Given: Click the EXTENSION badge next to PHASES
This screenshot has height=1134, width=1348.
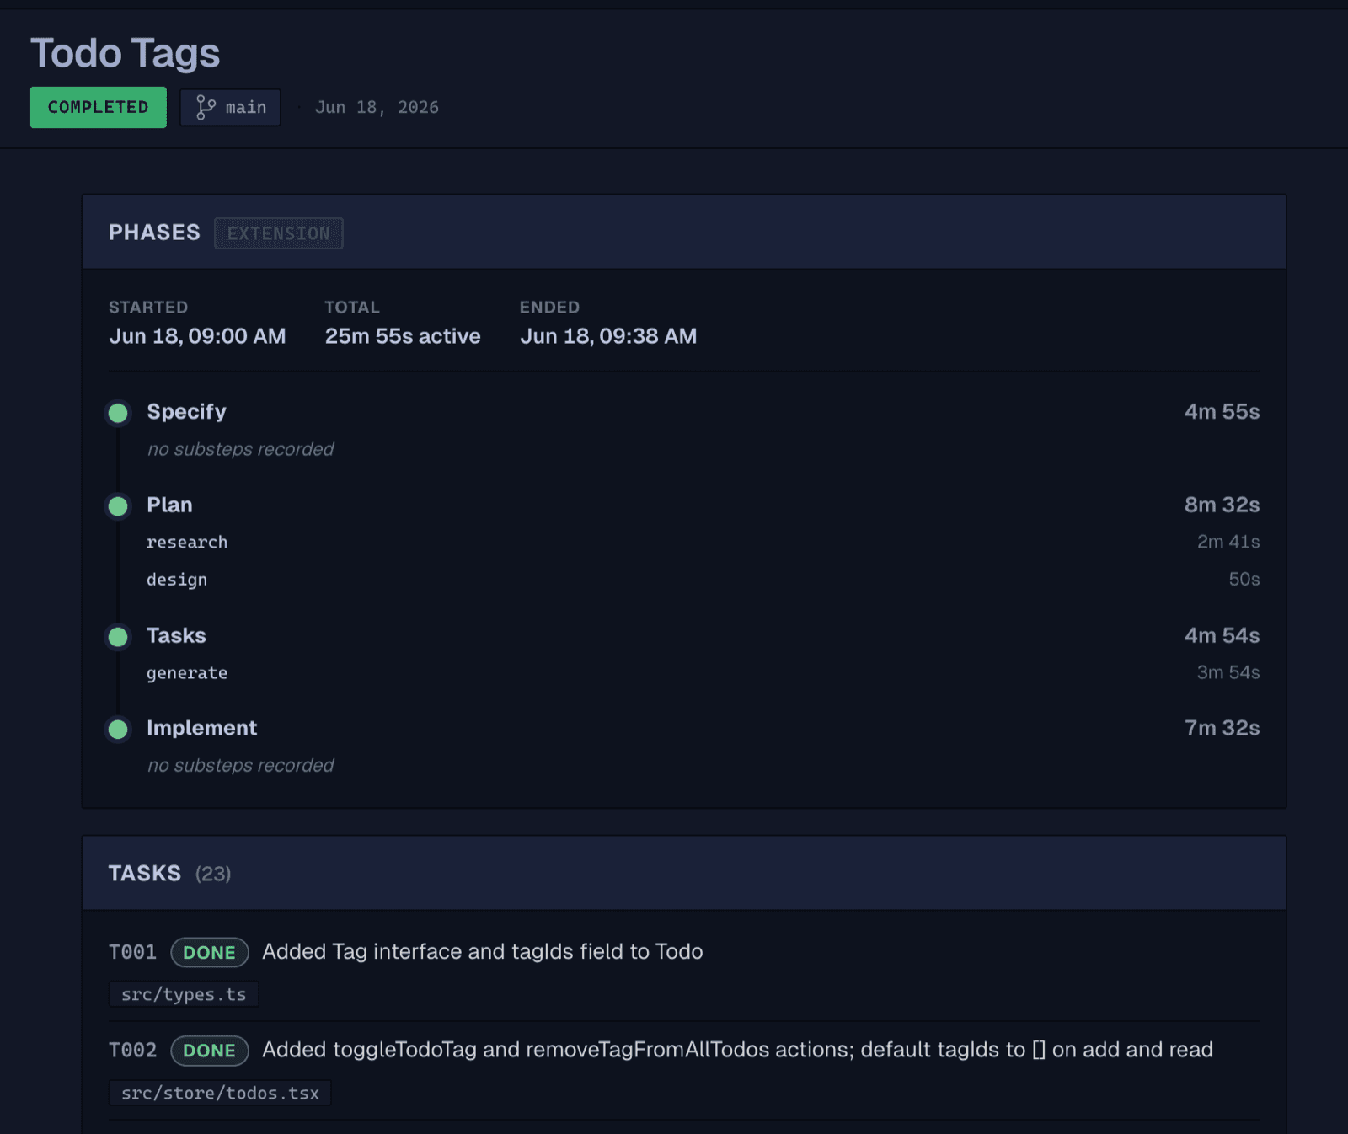Looking at the screenshot, I should click(279, 233).
